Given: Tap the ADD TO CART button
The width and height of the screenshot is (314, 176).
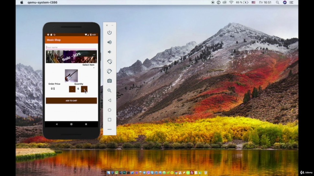Looking at the screenshot, I should pyautogui.click(x=71, y=101).
